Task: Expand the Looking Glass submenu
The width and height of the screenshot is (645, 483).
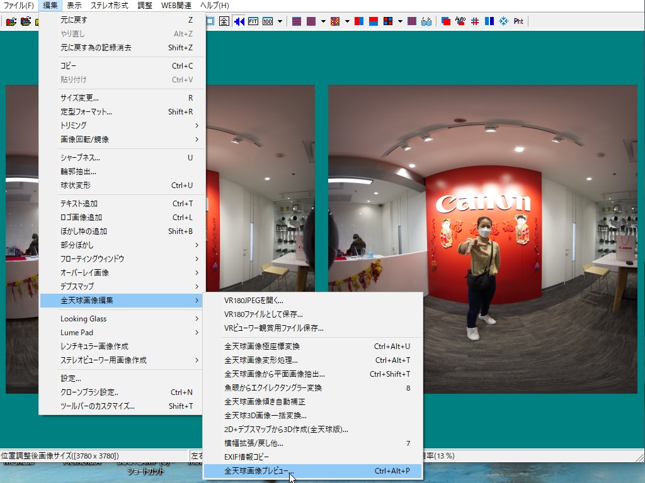Action: 122,319
